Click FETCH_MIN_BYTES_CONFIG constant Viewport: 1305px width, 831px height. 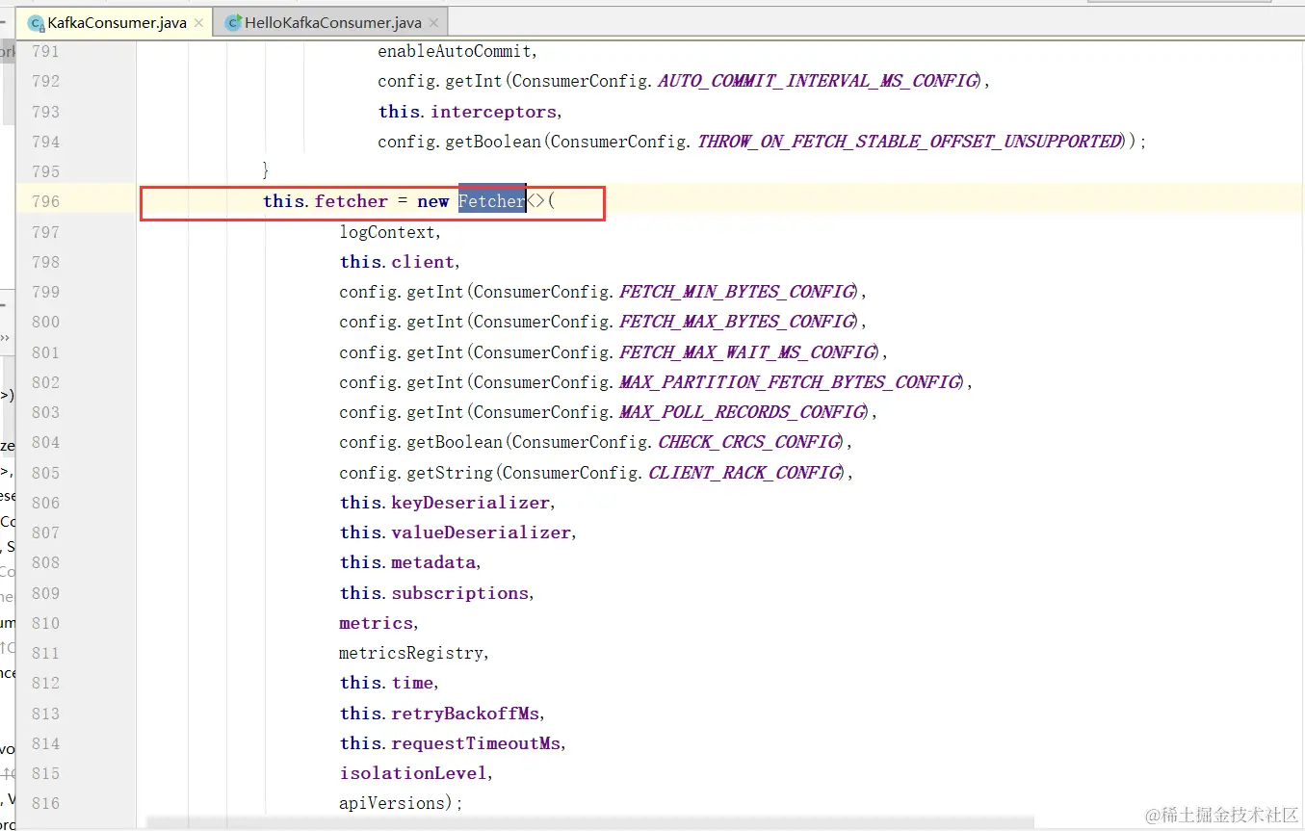click(737, 291)
